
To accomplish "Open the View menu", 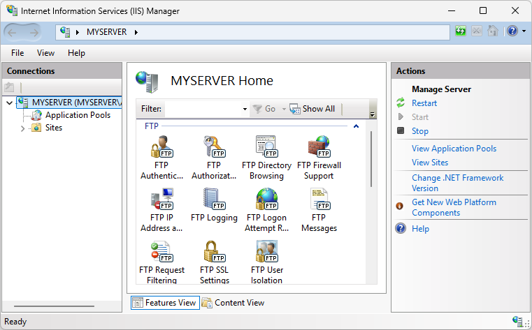I will tap(45, 53).
